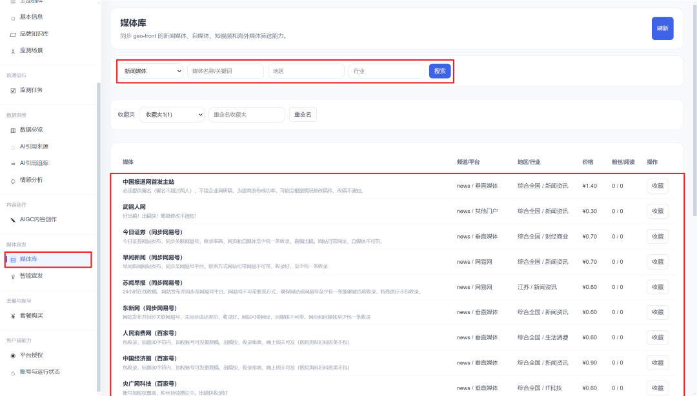697x396 pixels.
Task: Click the 套餐购买 yen icon
Action: click(x=13, y=316)
